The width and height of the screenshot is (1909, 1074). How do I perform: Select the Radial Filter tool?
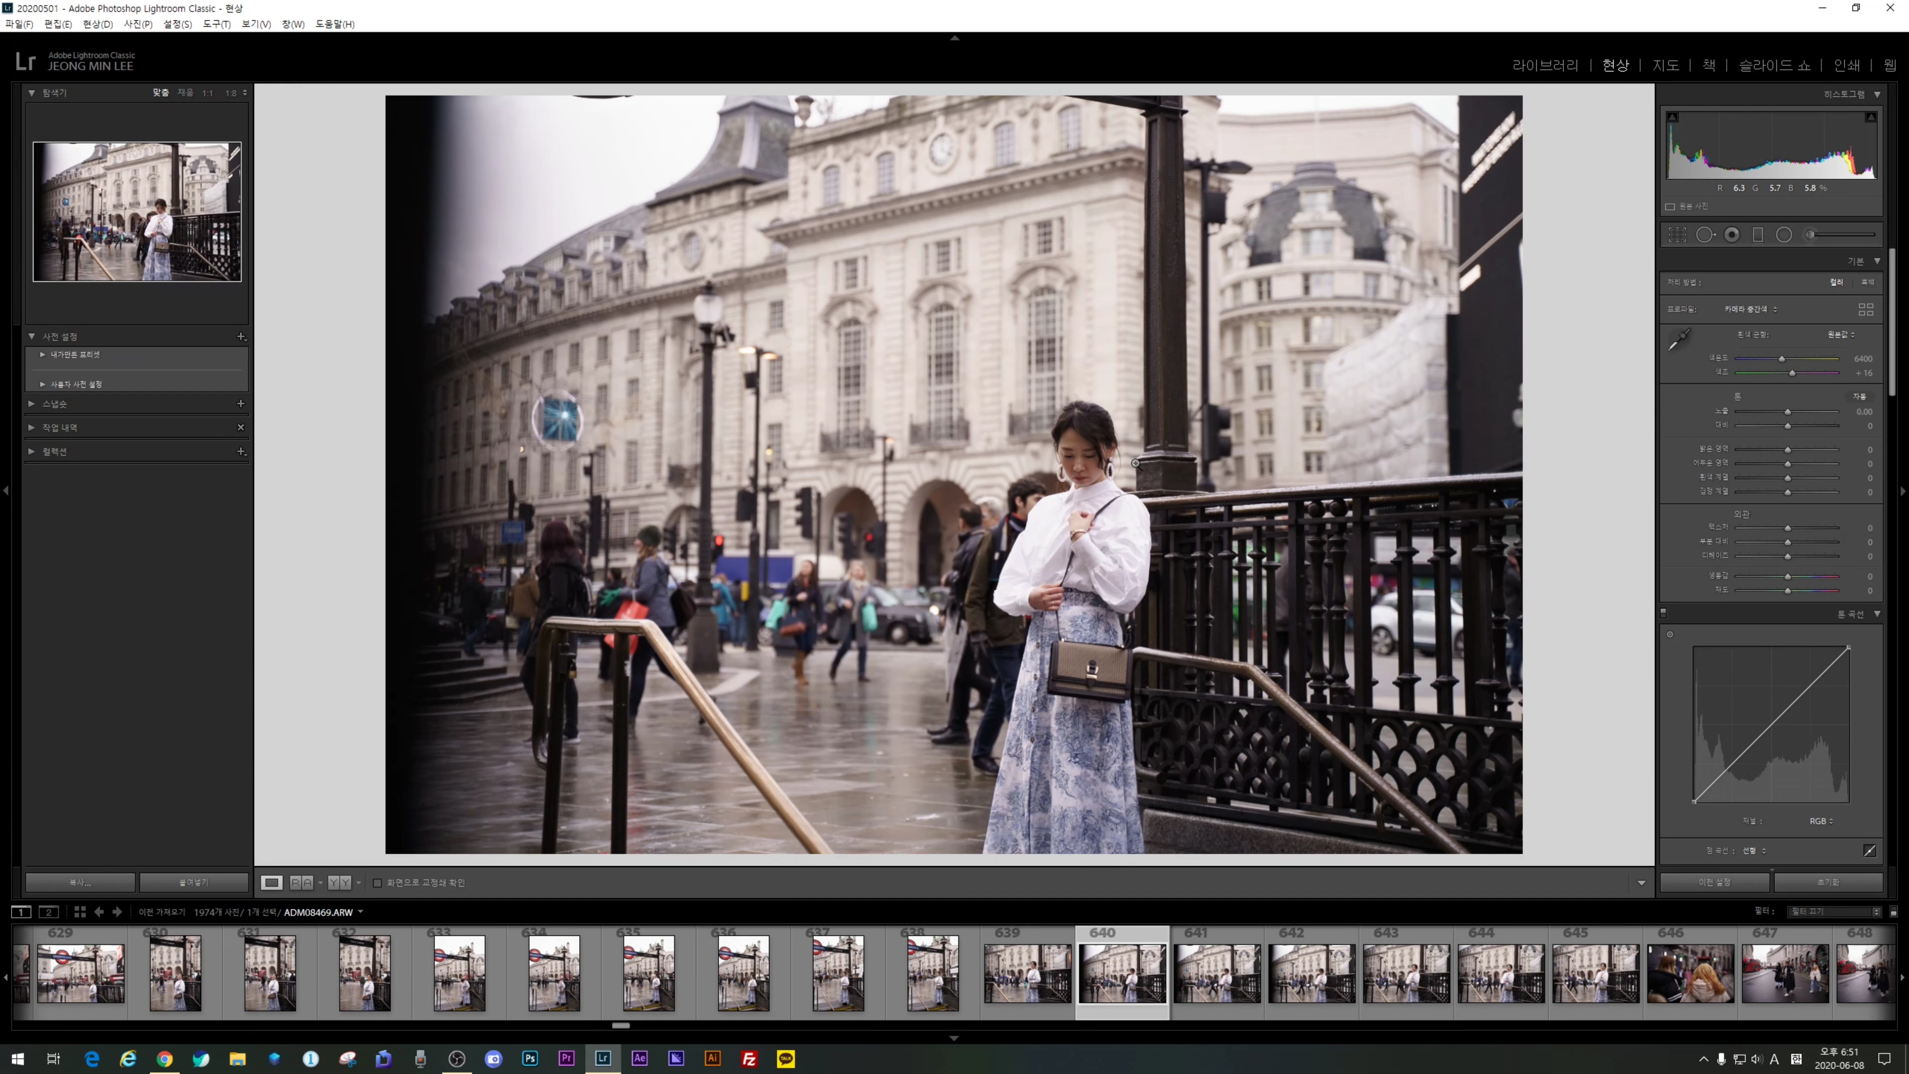click(x=1784, y=235)
